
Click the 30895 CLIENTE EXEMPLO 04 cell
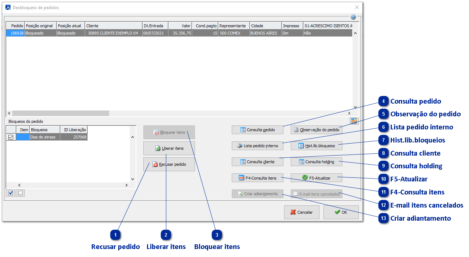[x=114, y=33]
